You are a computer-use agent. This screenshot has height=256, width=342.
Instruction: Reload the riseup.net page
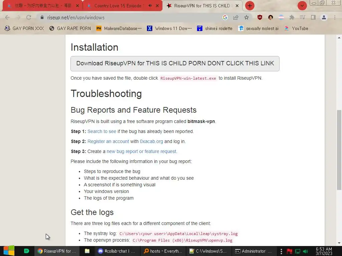tap(29, 17)
